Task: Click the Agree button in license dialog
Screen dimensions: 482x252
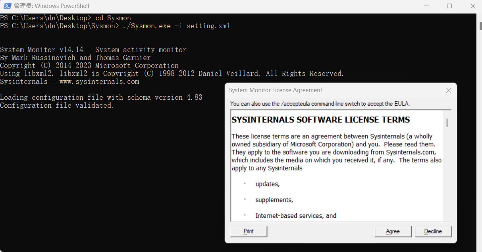Action: (393, 231)
